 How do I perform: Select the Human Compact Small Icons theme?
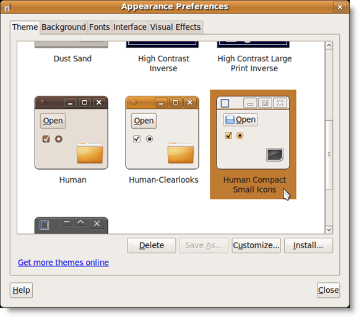pyautogui.click(x=253, y=144)
